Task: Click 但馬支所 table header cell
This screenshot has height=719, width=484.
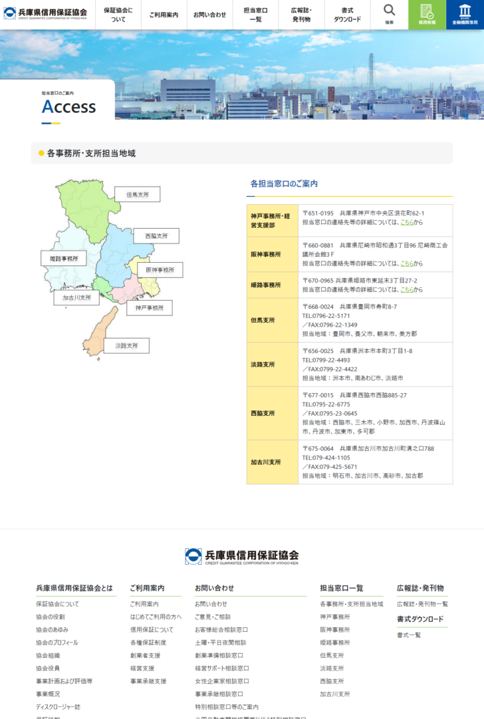Action: coord(273,320)
